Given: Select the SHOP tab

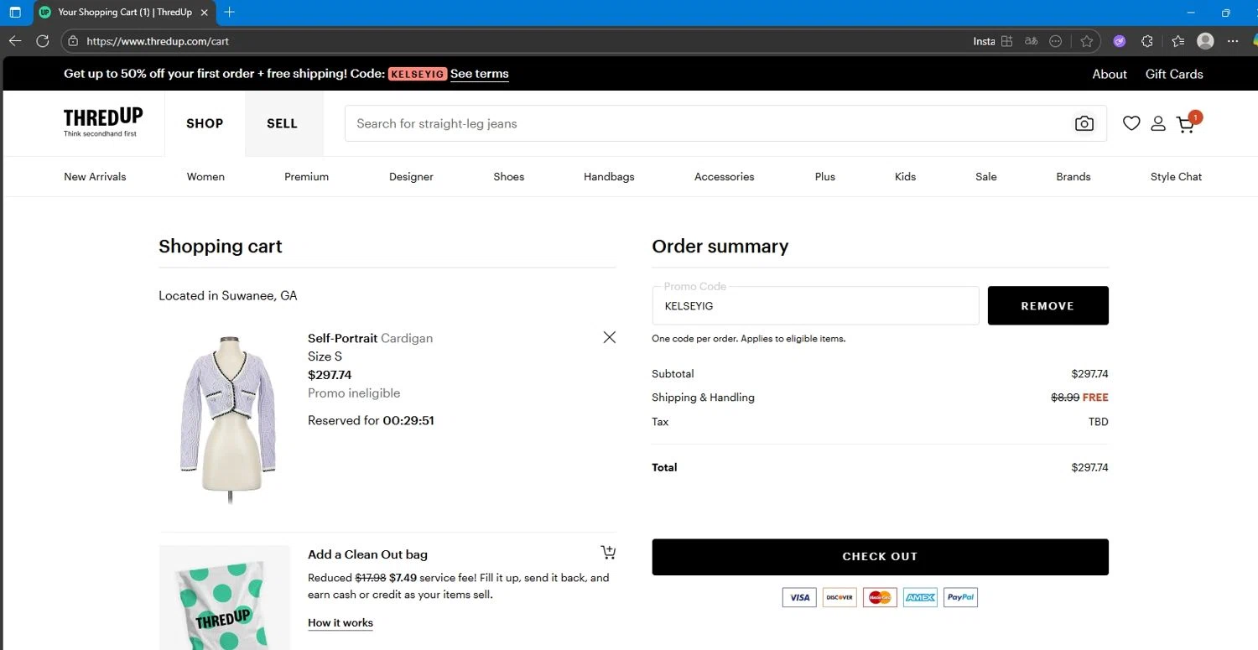Looking at the screenshot, I should (205, 123).
